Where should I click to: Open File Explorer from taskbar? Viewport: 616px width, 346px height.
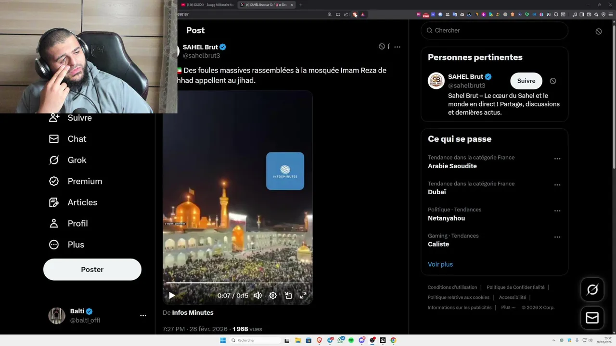coord(298,340)
